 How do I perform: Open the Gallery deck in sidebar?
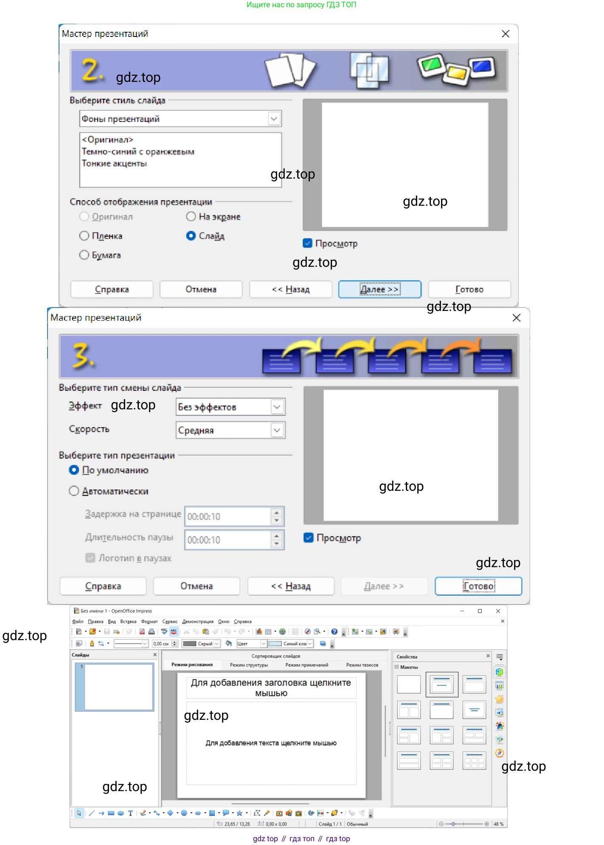click(500, 739)
